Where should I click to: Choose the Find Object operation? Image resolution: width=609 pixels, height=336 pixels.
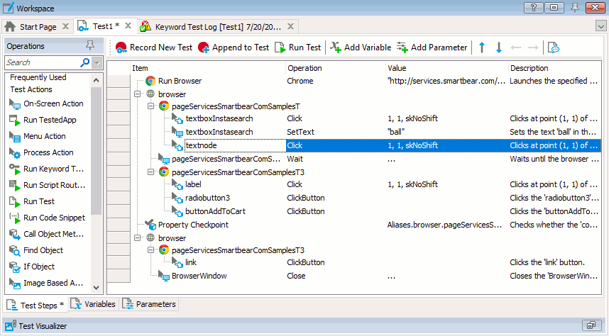pos(43,250)
